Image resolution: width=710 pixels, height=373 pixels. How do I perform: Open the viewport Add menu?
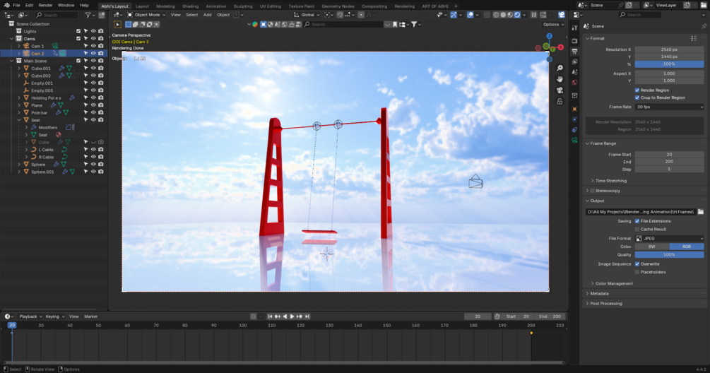pyautogui.click(x=207, y=15)
